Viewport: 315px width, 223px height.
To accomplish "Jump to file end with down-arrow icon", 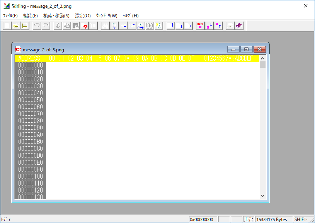I will pyautogui.click(x=179, y=26).
